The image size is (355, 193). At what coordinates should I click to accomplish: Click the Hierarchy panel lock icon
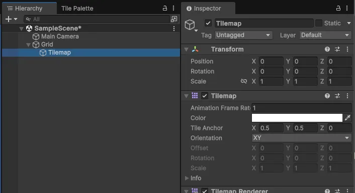pyautogui.click(x=165, y=9)
